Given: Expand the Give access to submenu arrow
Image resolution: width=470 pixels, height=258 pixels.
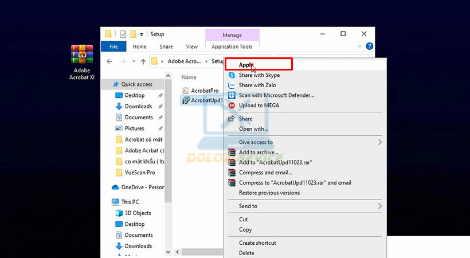Looking at the screenshot, I should pyautogui.click(x=380, y=142).
